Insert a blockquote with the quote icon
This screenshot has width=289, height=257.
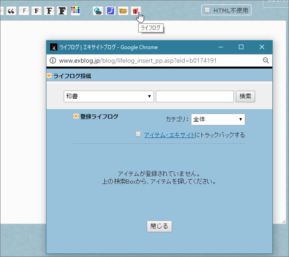tap(11, 11)
